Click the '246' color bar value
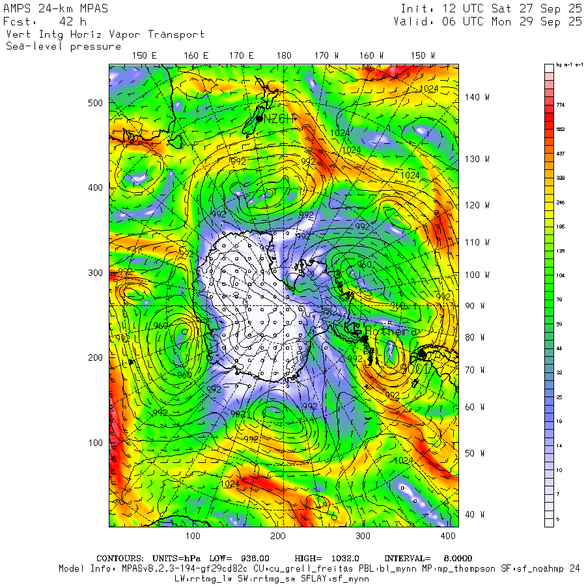This screenshot has width=586, height=586. (560, 202)
